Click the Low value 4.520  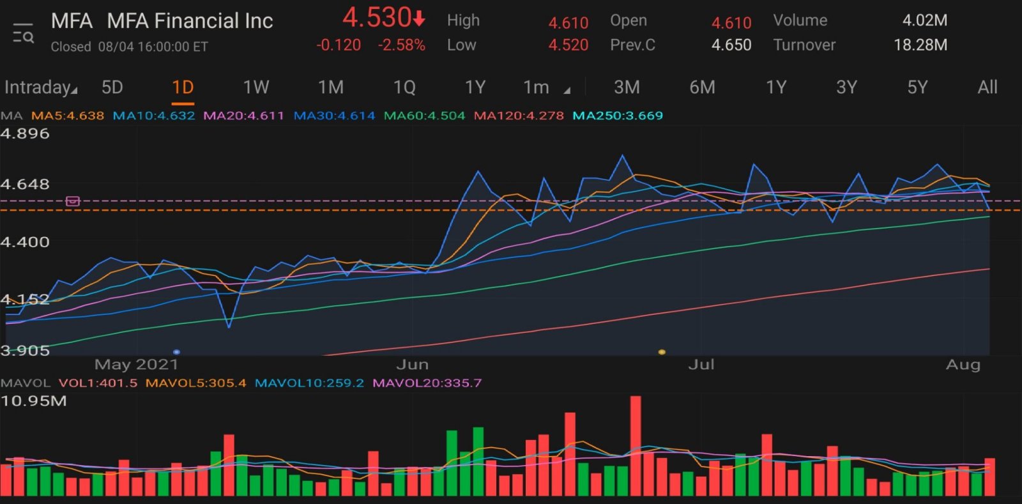568,45
